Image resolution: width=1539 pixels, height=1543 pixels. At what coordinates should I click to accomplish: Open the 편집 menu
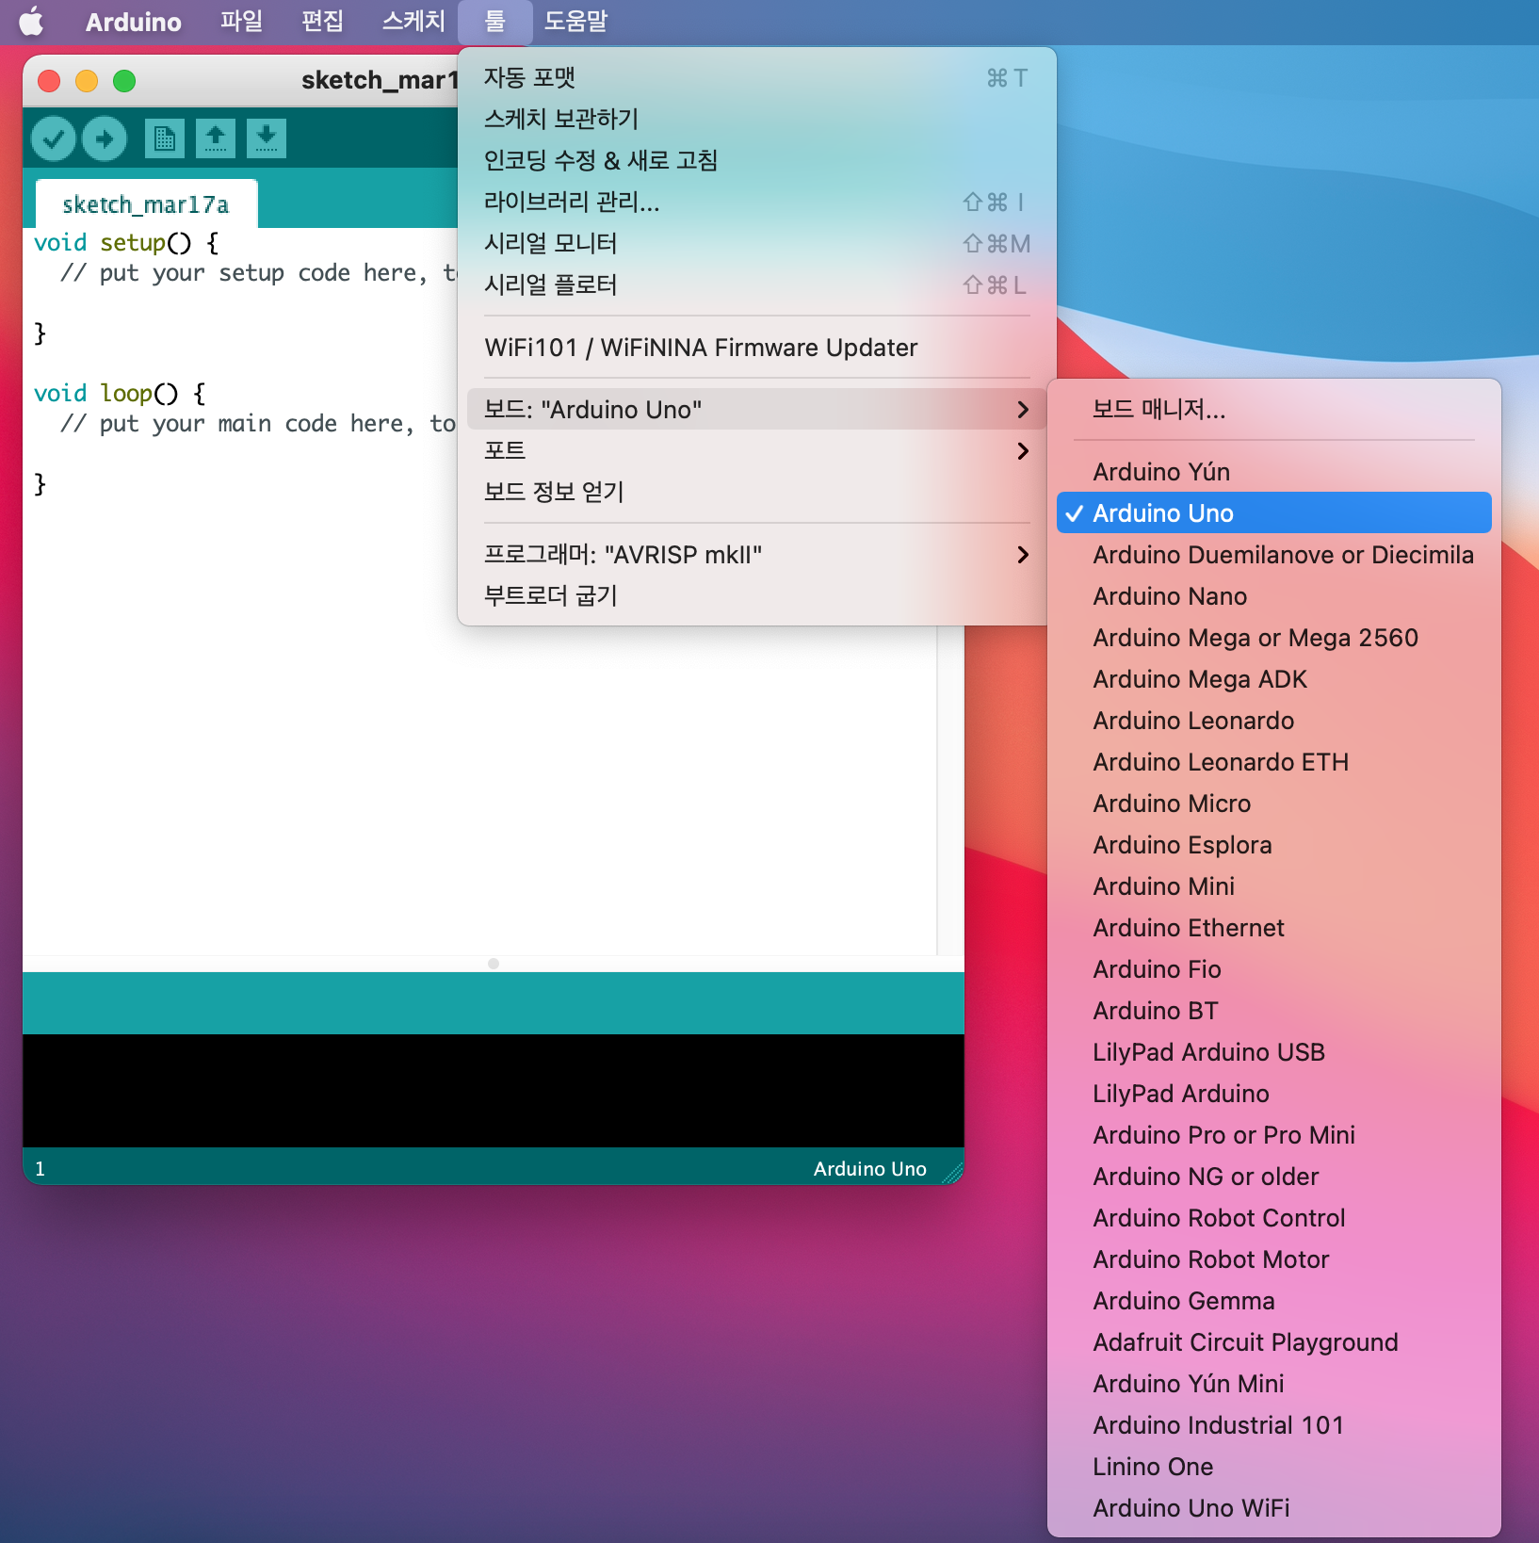pyautogui.click(x=322, y=22)
